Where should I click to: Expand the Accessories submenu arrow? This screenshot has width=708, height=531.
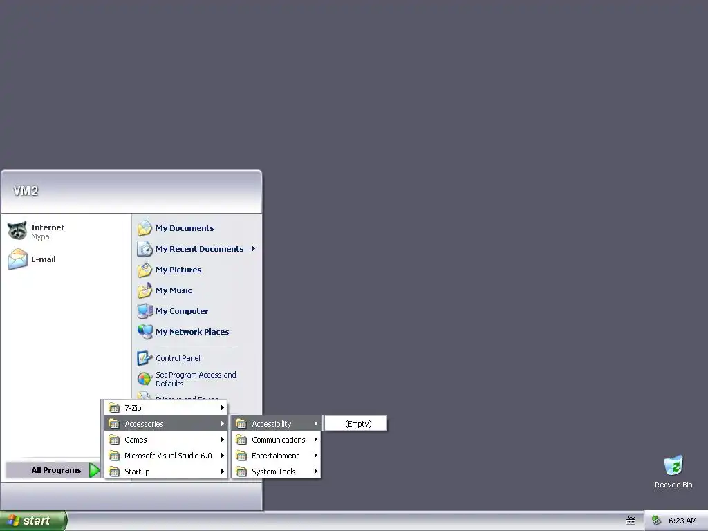click(222, 424)
